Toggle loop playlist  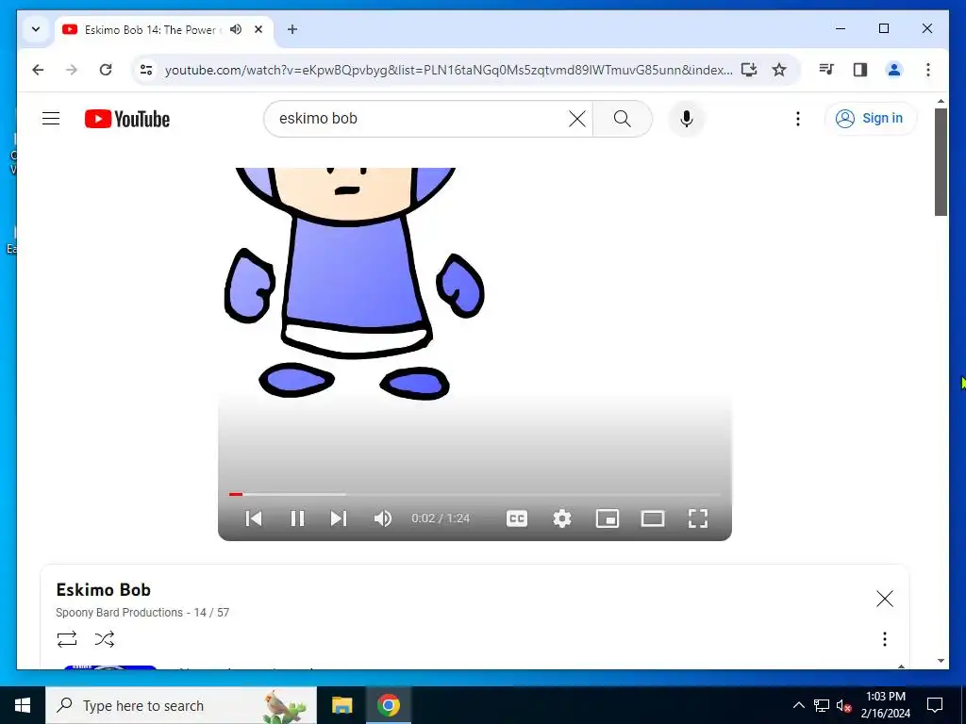(x=67, y=639)
